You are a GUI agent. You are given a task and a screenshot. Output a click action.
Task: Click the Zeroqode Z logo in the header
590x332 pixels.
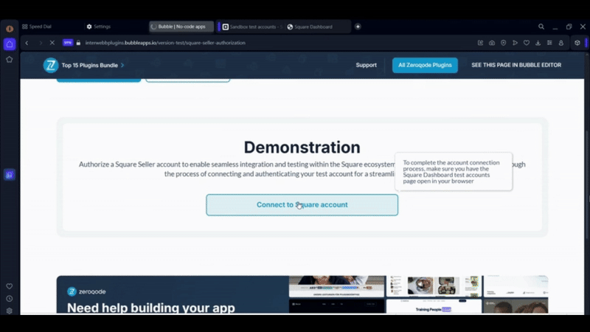50,65
